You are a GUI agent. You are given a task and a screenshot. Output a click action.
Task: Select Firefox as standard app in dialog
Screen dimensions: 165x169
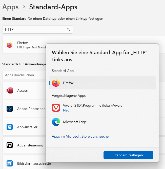tap(102, 83)
